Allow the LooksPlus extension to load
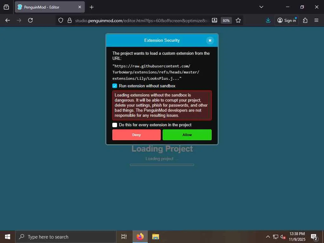 click(x=187, y=135)
